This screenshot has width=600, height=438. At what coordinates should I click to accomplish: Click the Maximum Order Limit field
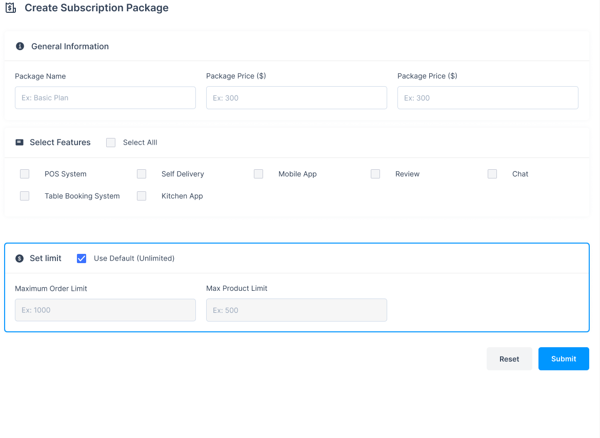tap(105, 310)
